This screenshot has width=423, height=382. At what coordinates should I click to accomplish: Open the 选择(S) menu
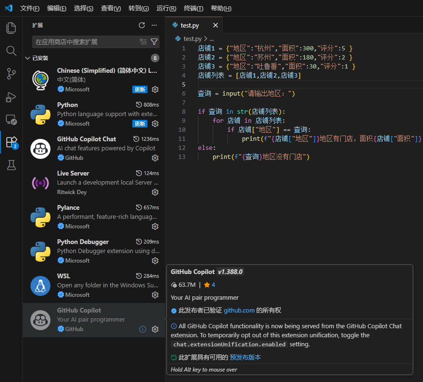pos(84,9)
